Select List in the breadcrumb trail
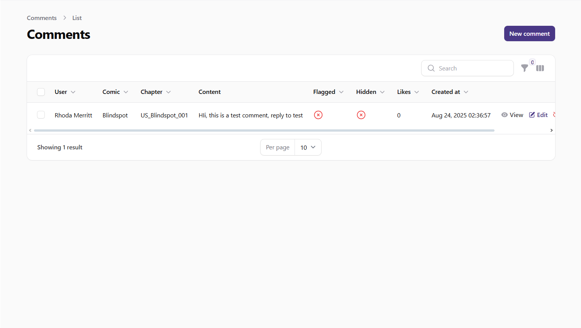 (77, 18)
